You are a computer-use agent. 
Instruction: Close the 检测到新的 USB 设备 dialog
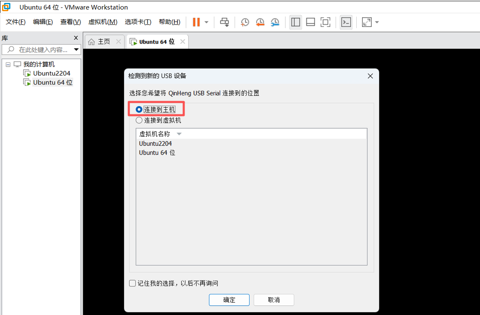pyautogui.click(x=370, y=76)
